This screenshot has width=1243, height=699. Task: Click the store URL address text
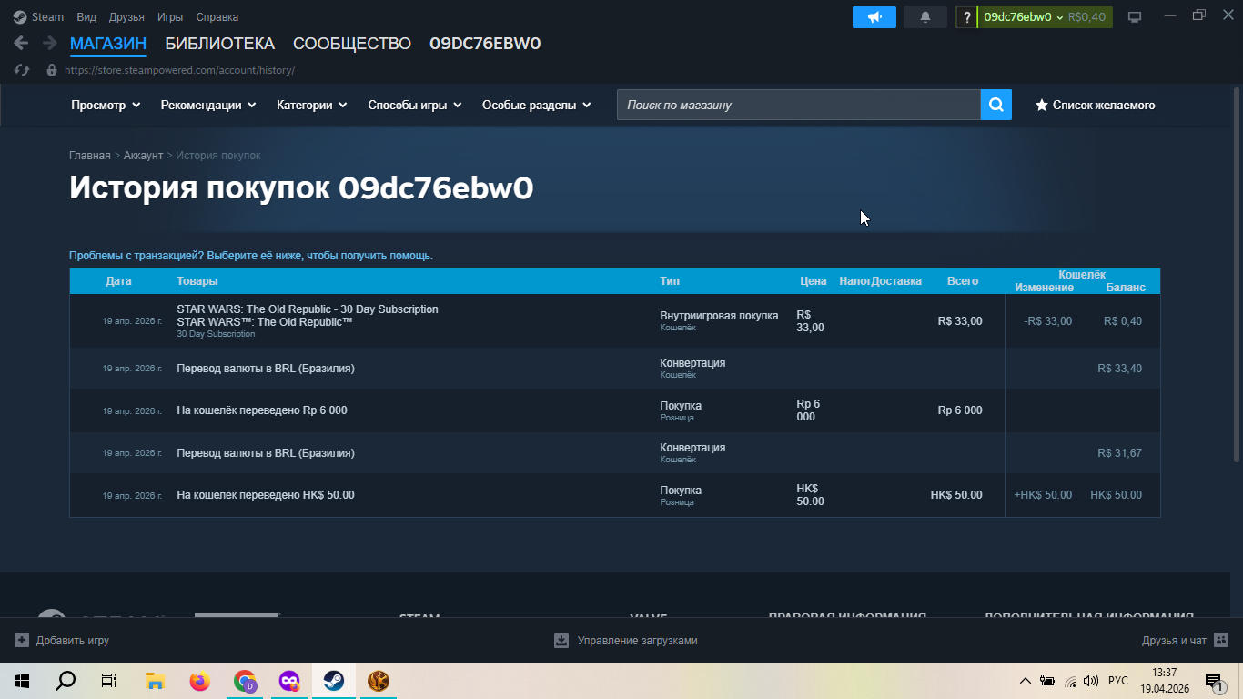(179, 70)
